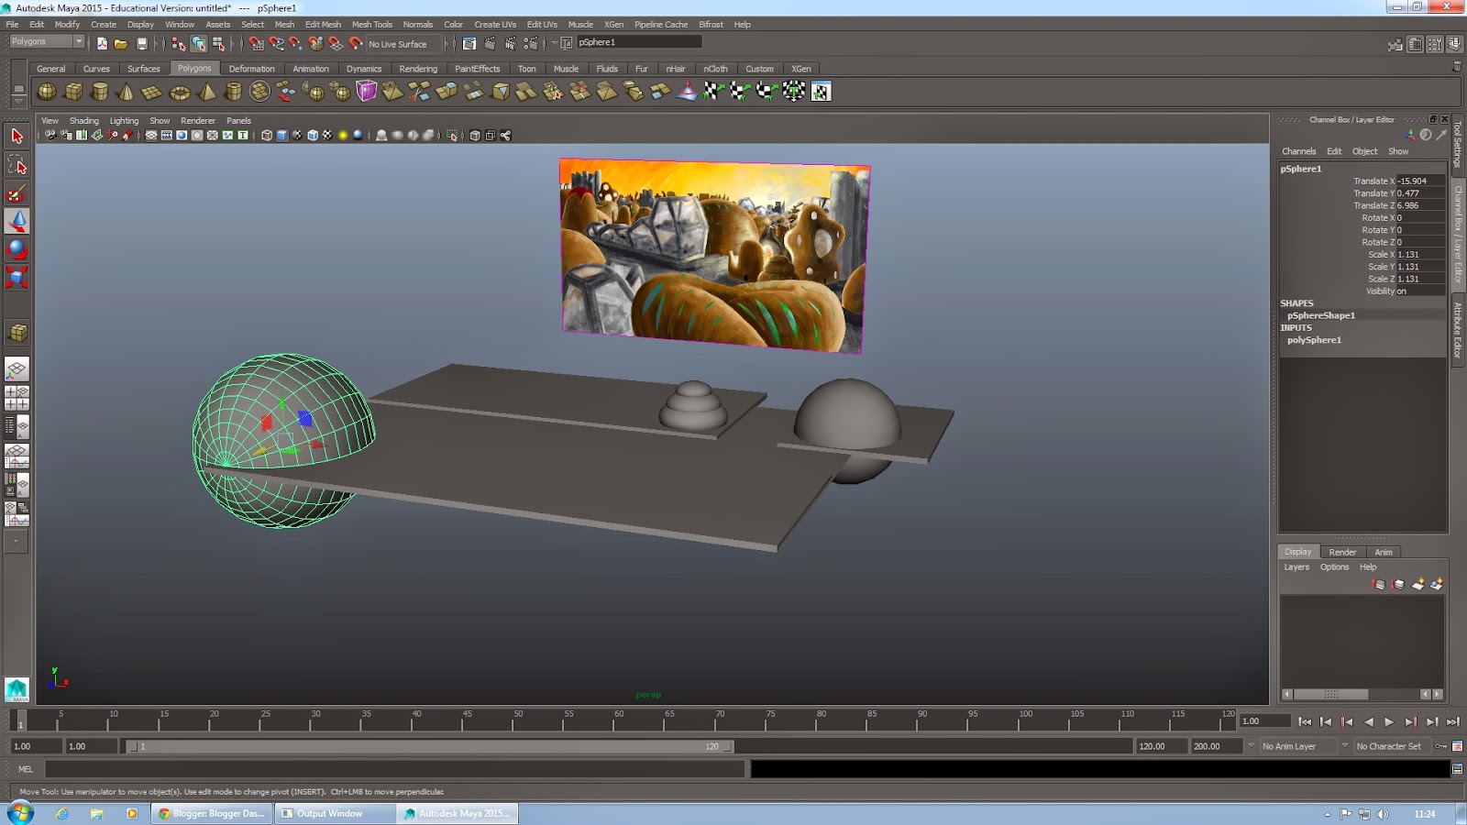The height and width of the screenshot is (825, 1467).
Task: Open Blogger Chrome window in taskbar
Action: coord(211,813)
